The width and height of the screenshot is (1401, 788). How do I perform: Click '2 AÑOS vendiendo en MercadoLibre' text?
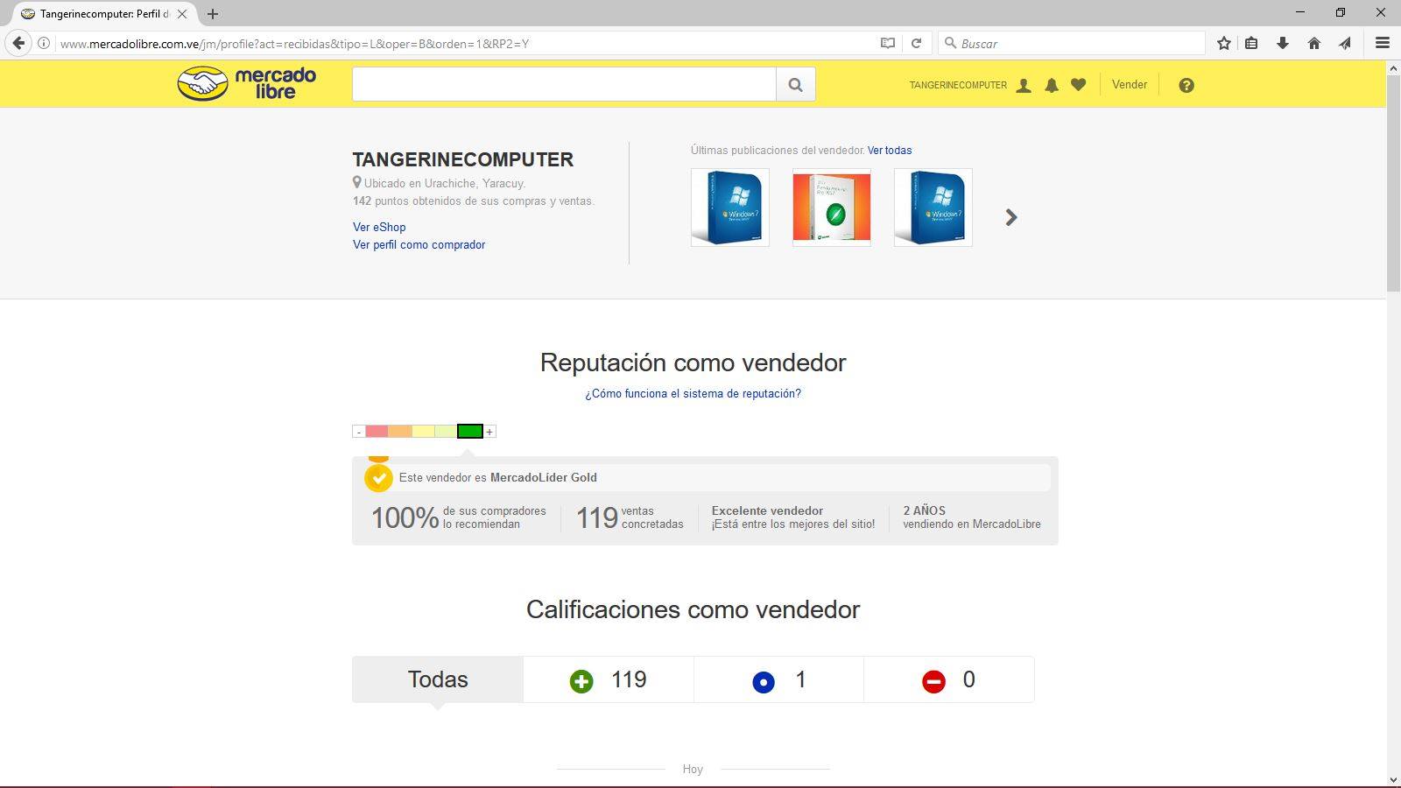tap(972, 517)
